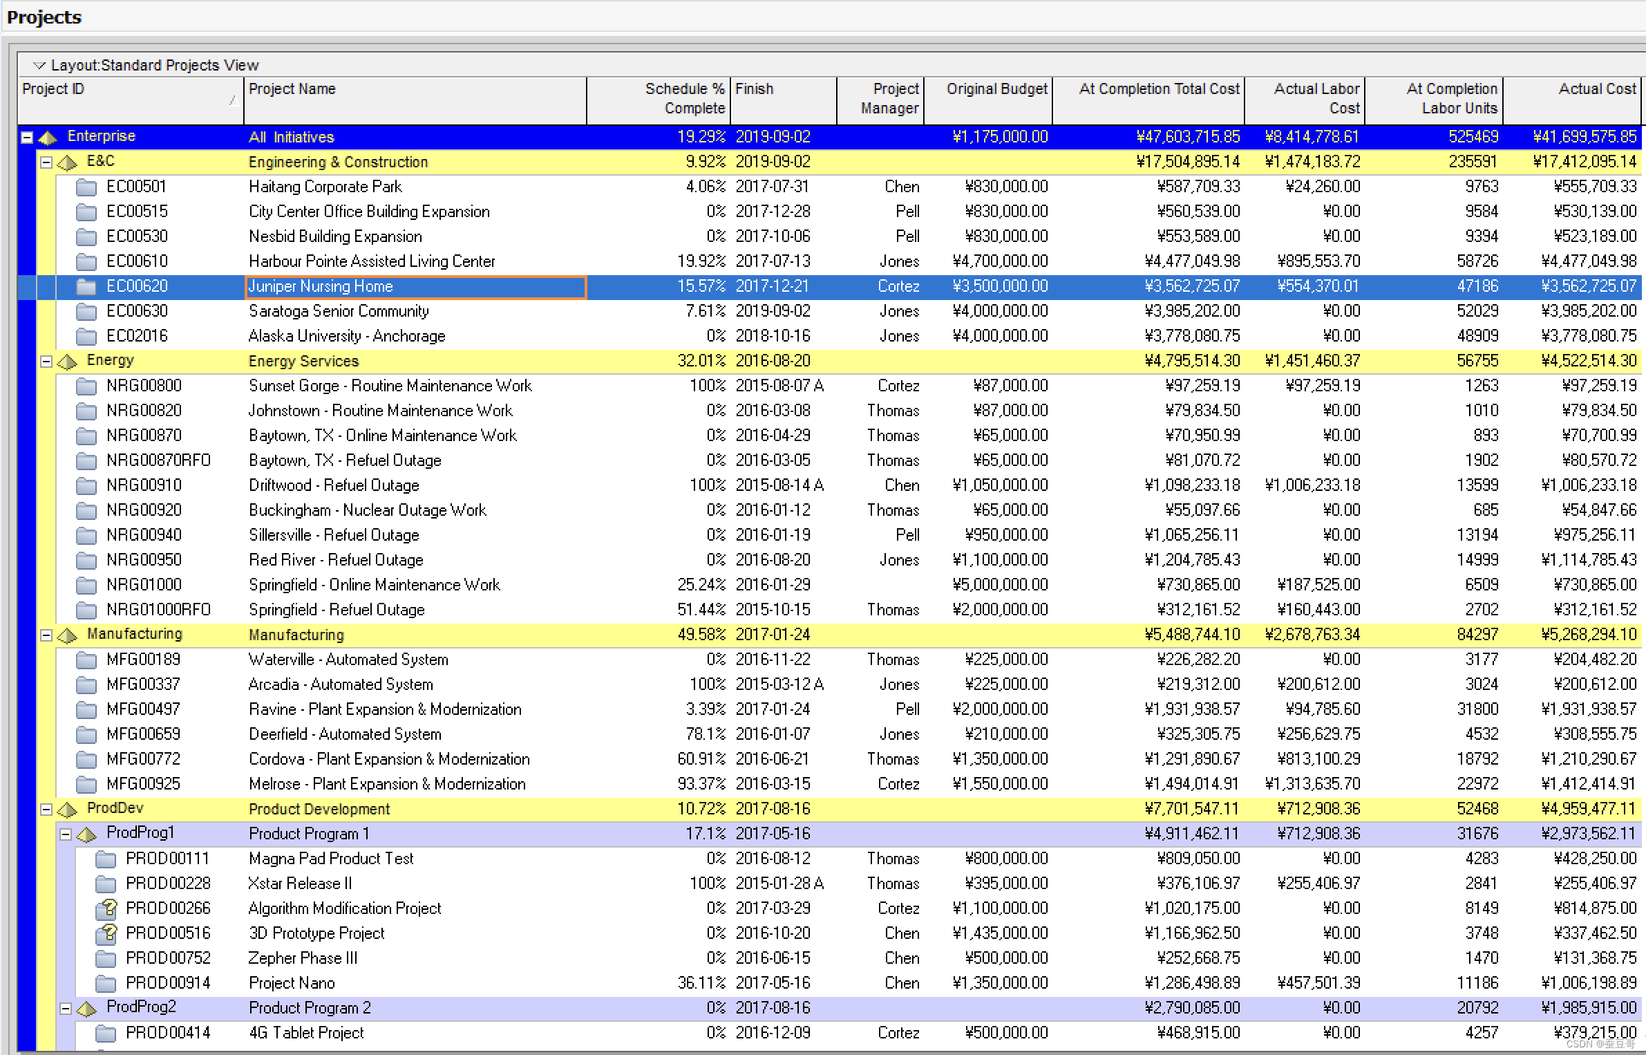Click the Enterprise EPS node icon
Screen dimensions: 1646x1055
coord(48,137)
